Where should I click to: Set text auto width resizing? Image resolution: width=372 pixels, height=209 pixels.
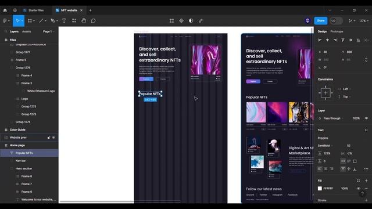[343, 161]
